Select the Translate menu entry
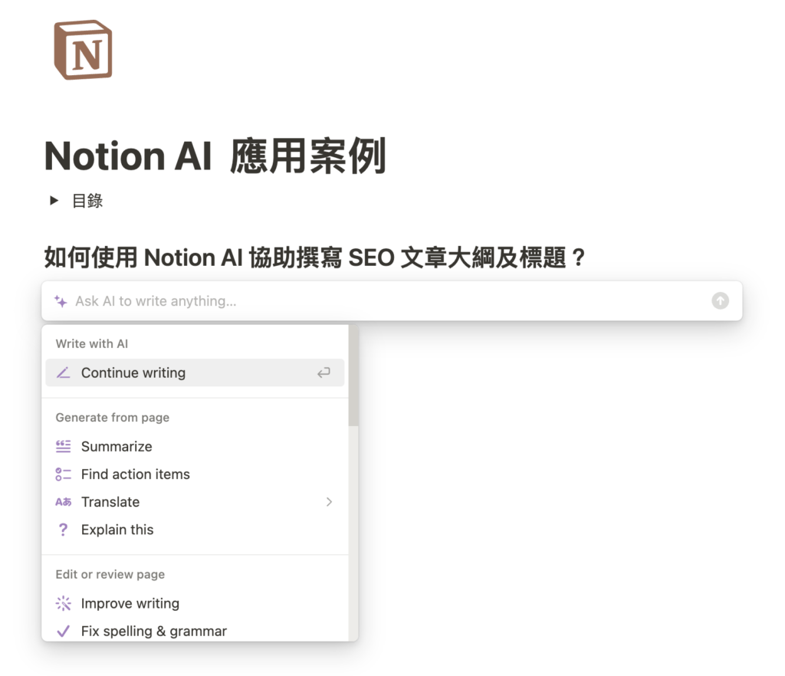 coord(195,502)
